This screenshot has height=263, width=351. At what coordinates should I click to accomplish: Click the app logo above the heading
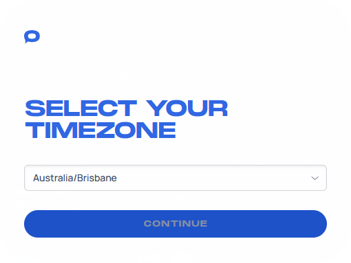(32, 36)
